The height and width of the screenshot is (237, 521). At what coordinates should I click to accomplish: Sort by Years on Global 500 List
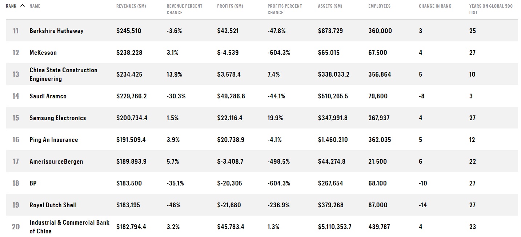491,9
